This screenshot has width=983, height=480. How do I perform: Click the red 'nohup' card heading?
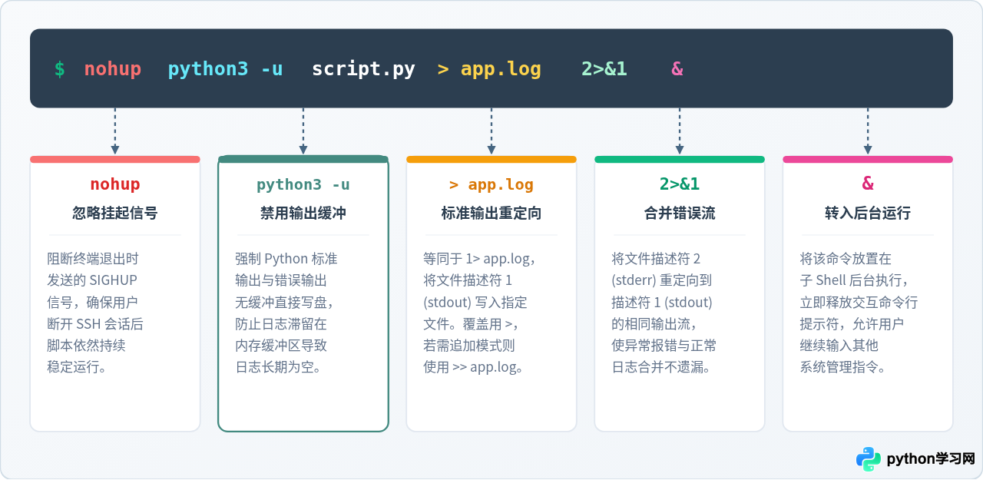(115, 184)
